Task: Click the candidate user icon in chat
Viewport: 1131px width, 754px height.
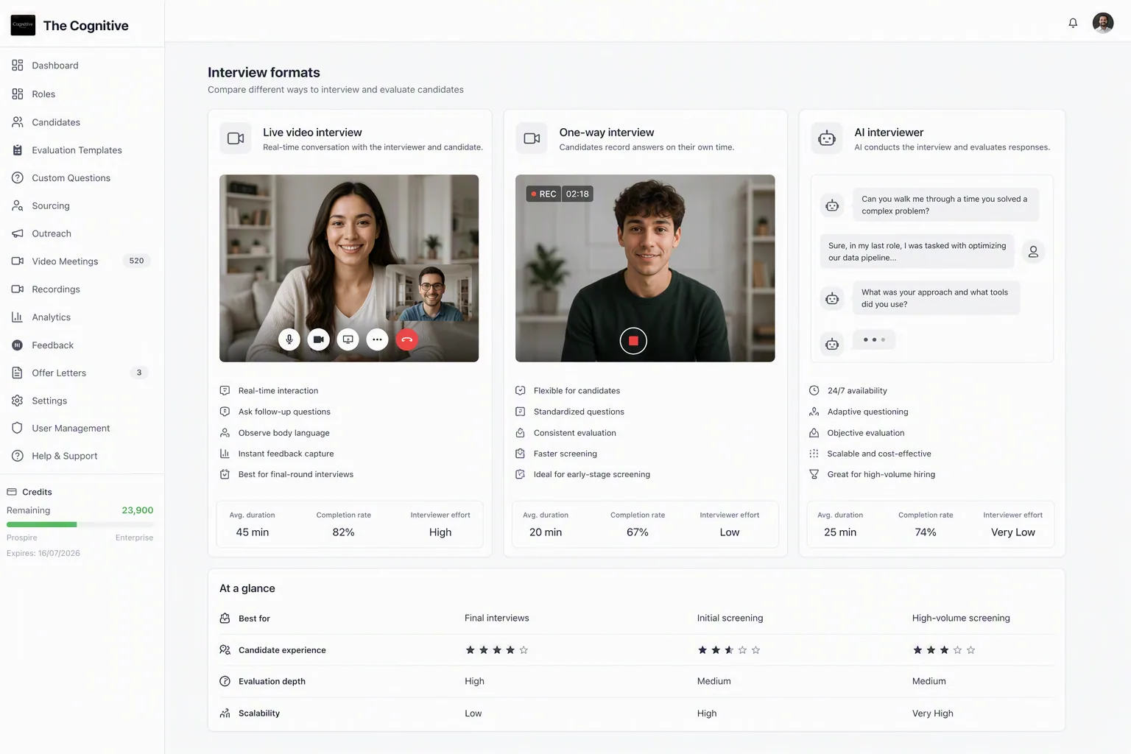Action: [1033, 252]
